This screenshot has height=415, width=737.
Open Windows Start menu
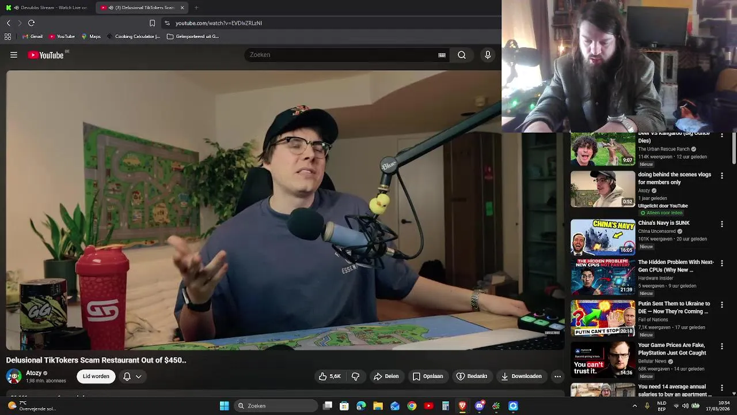click(x=224, y=406)
